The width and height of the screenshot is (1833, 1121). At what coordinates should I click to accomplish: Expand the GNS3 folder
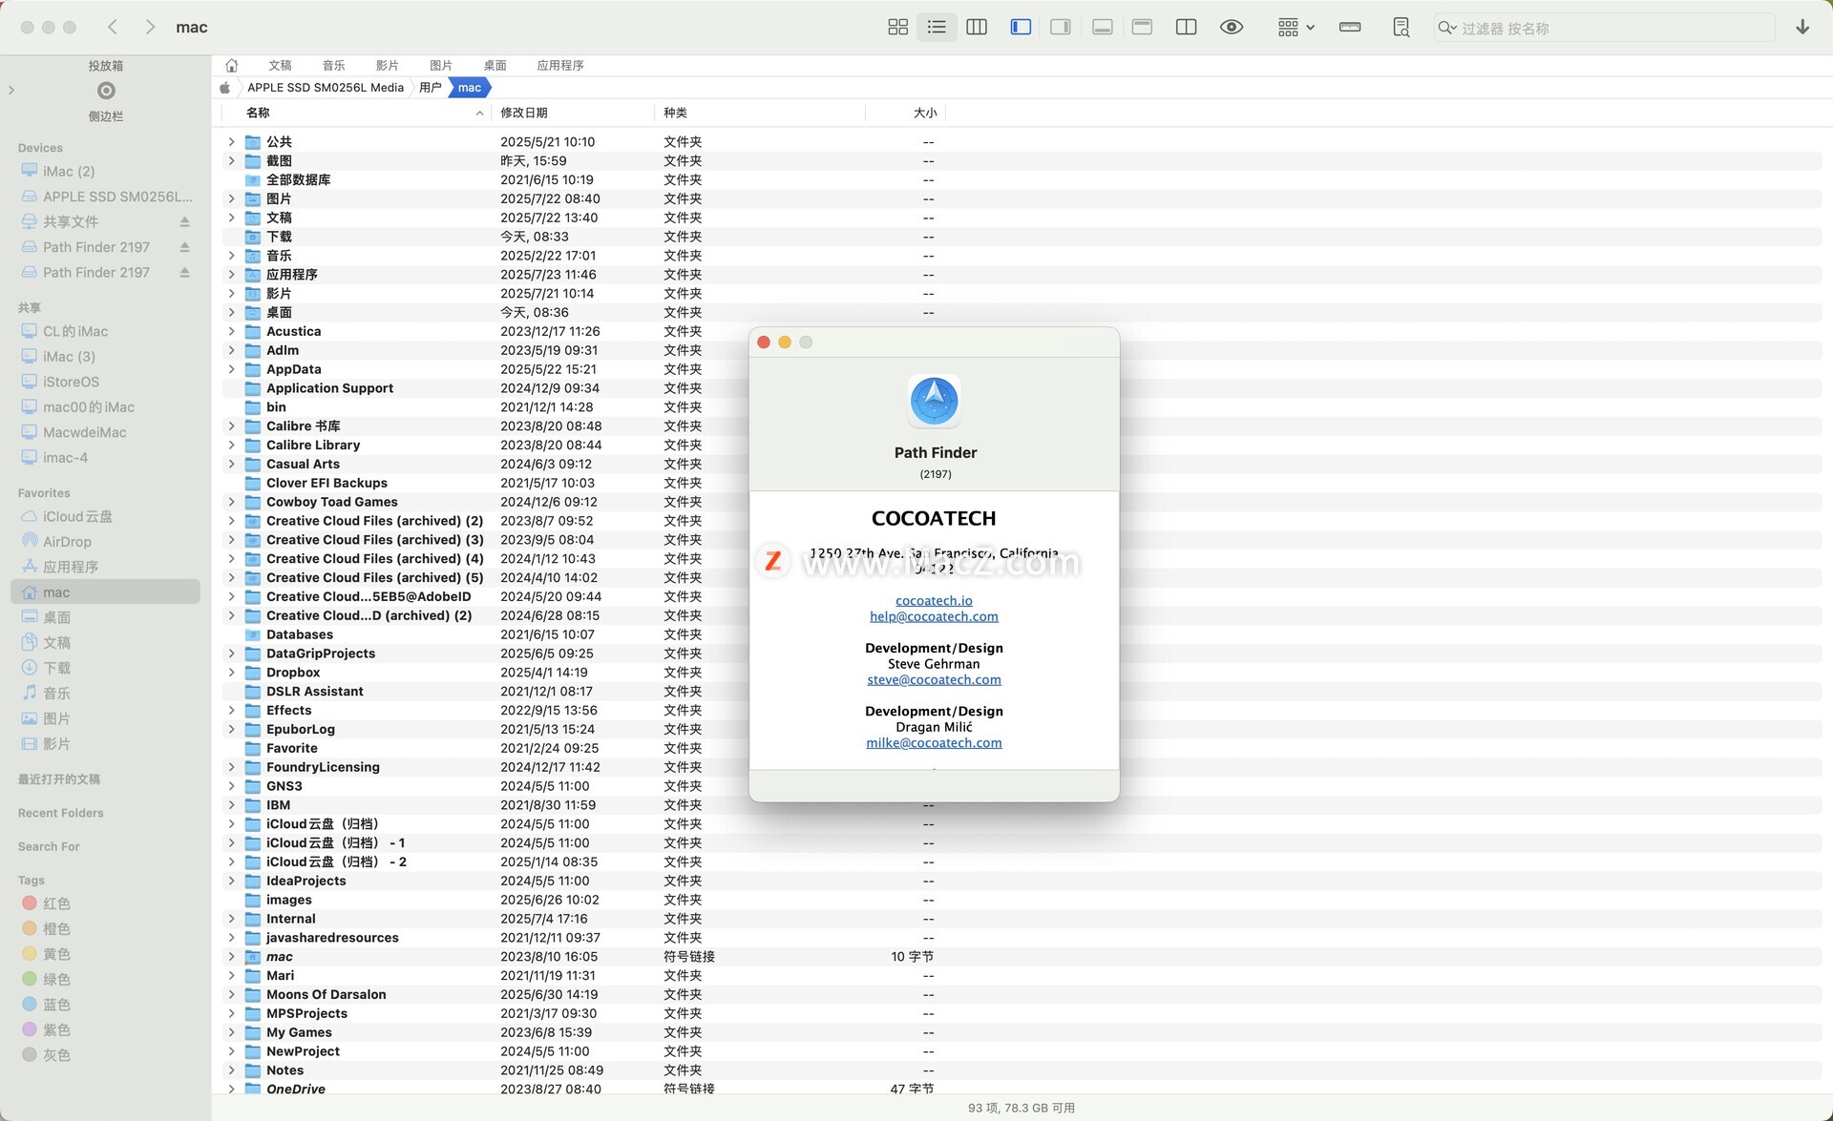point(231,786)
